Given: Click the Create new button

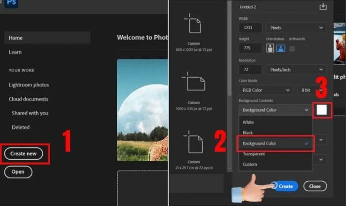Looking at the screenshot, I should click(23, 154).
